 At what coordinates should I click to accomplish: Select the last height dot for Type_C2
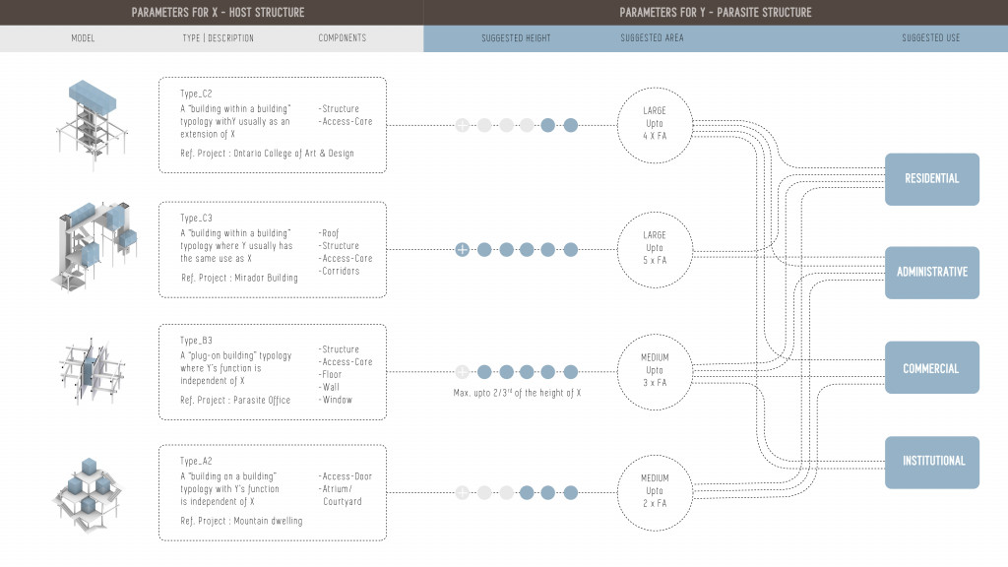click(x=570, y=125)
